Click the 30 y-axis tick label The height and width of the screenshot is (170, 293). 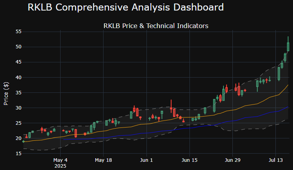coord(18,108)
